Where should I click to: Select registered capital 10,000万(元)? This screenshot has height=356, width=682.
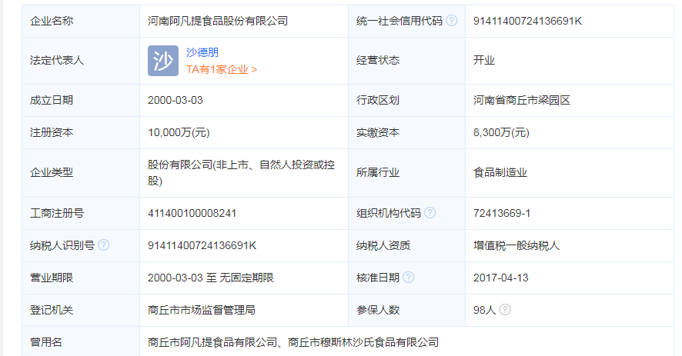point(179,132)
